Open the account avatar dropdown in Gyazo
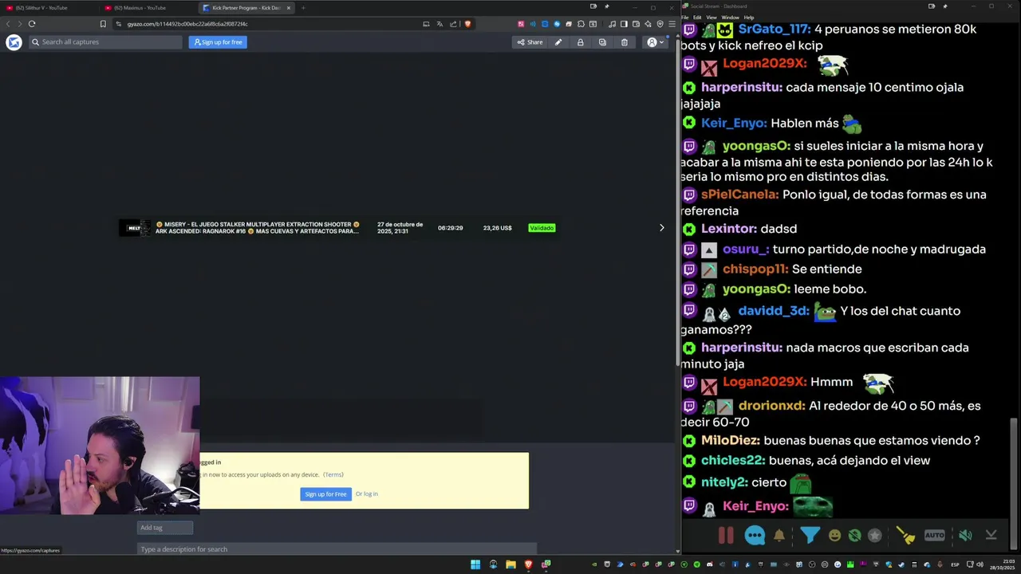This screenshot has height=574, width=1021. [x=656, y=42]
